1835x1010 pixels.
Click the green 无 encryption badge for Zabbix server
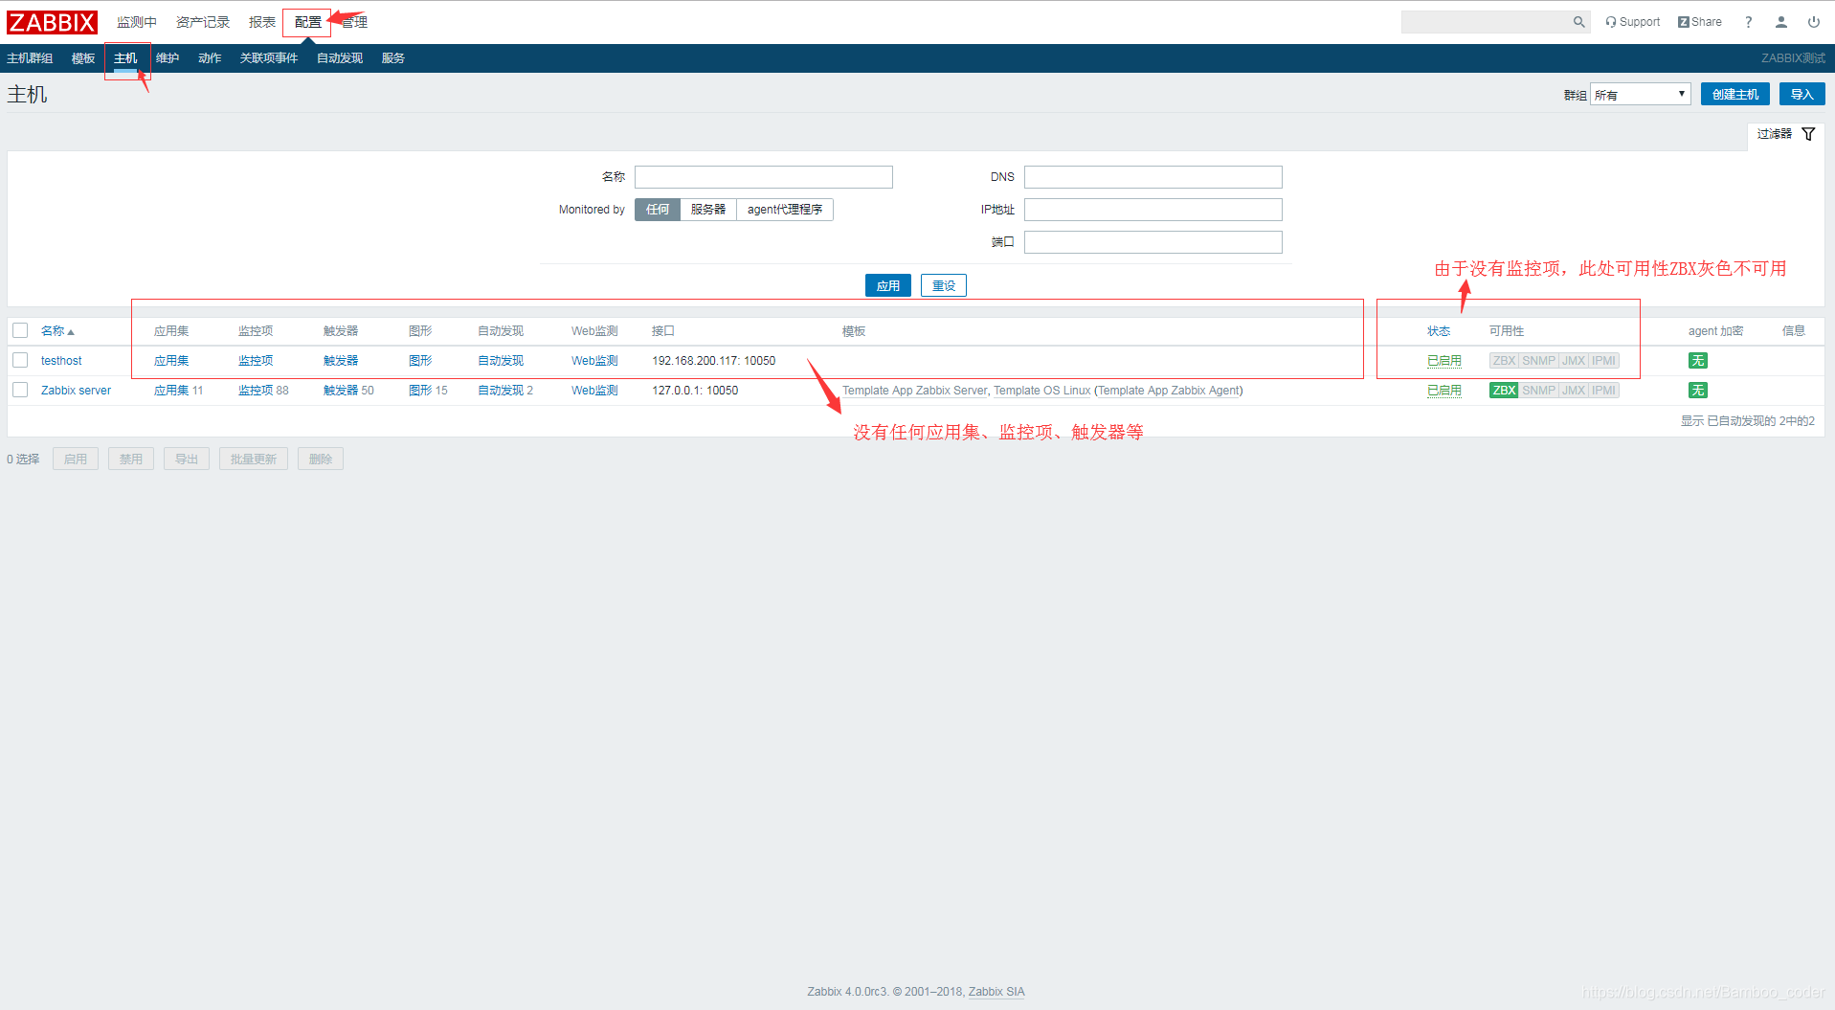(x=1697, y=391)
